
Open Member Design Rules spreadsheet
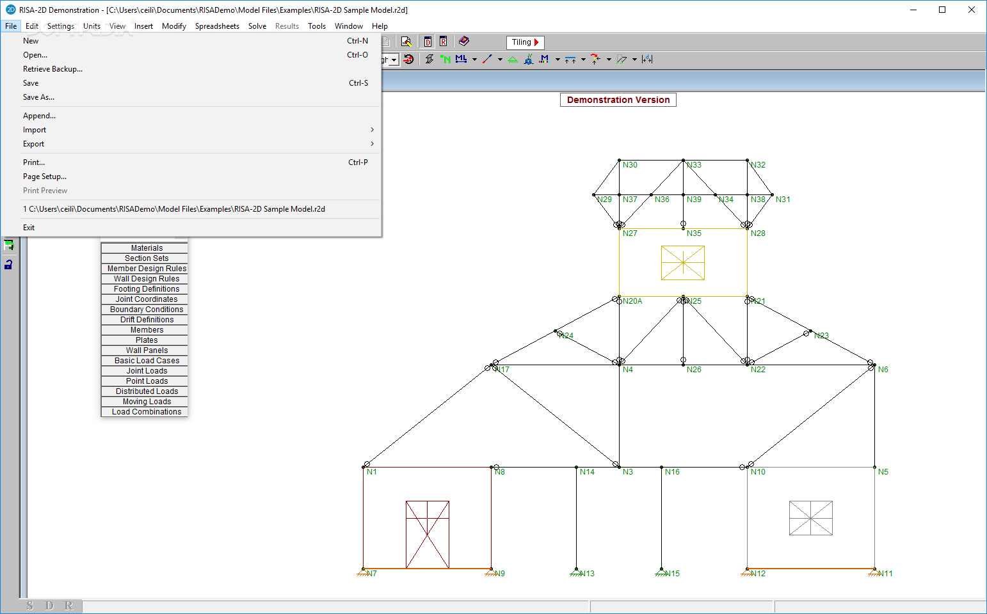(145, 269)
